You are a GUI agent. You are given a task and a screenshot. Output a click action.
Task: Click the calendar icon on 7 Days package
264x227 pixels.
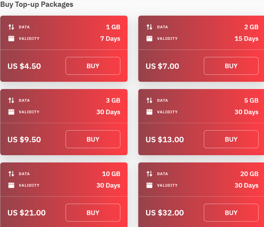click(11, 39)
